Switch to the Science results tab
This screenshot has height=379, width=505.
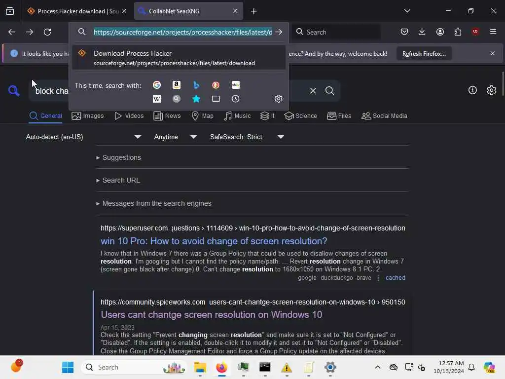tap(301, 116)
